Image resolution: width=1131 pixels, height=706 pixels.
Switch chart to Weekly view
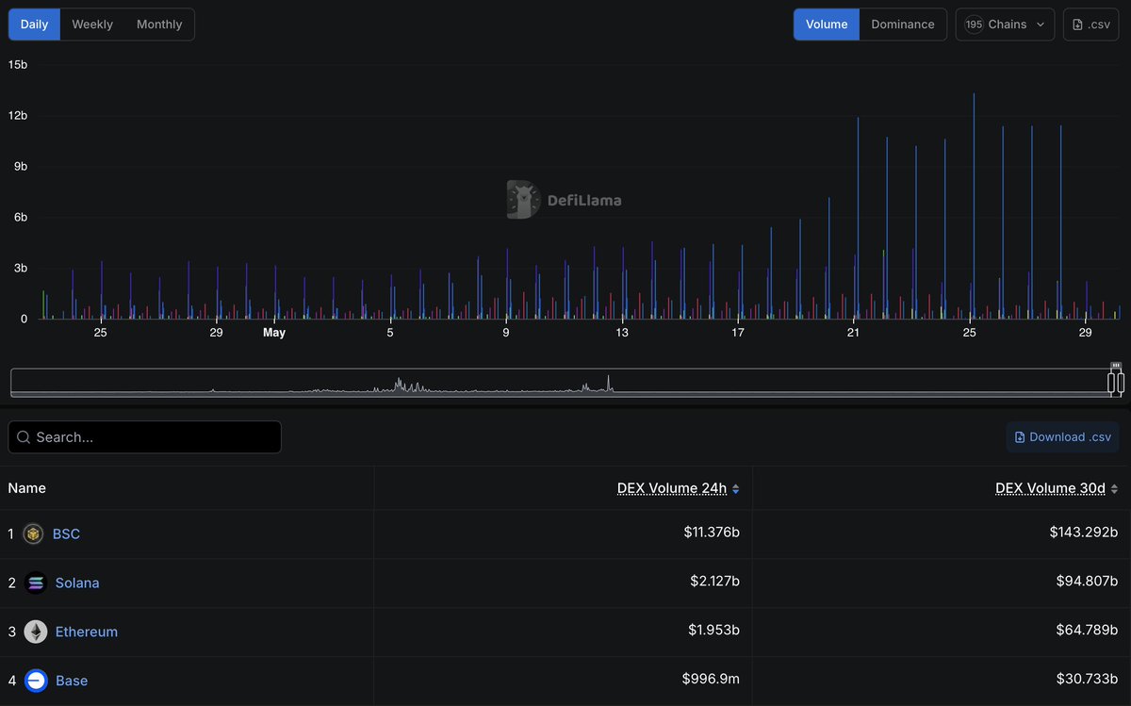[x=92, y=25]
